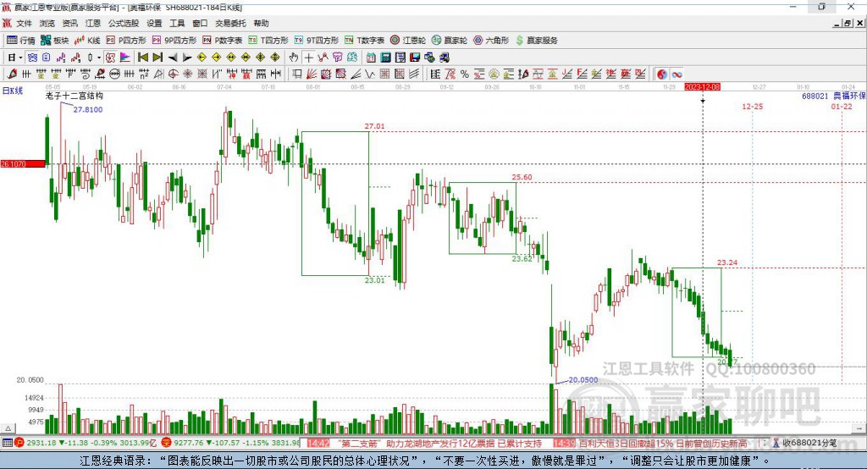Image resolution: width=867 pixels, height=469 pixels.
Task: Step forward one bar with right arrow
Action: [187, 58]
